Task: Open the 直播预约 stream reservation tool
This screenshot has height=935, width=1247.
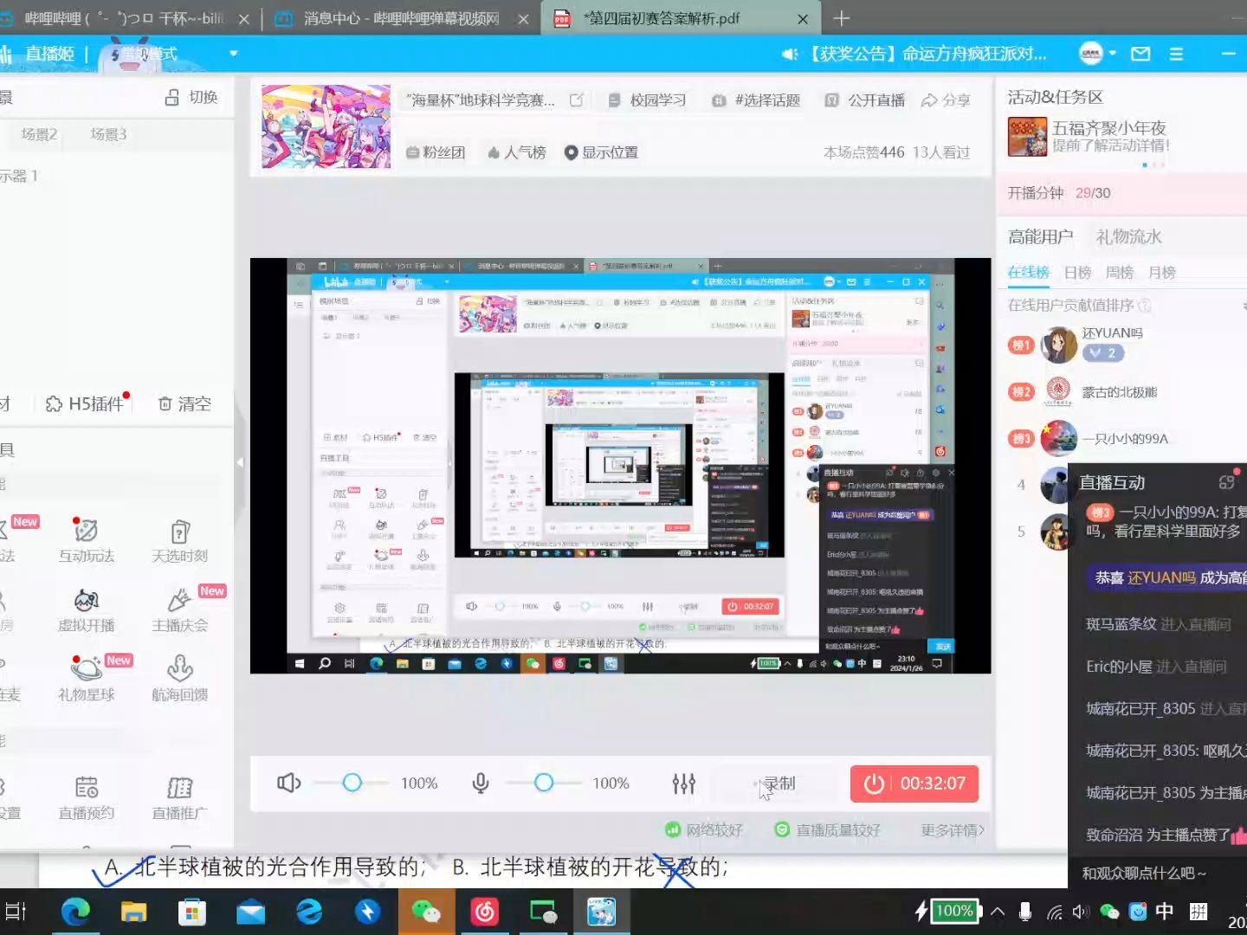Action: click(x=86, y=797)
